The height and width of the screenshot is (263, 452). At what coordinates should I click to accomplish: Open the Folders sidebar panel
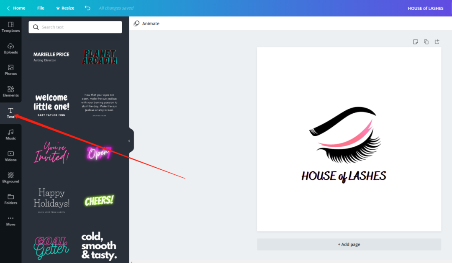pyautogui.click(x=10, y=199)
